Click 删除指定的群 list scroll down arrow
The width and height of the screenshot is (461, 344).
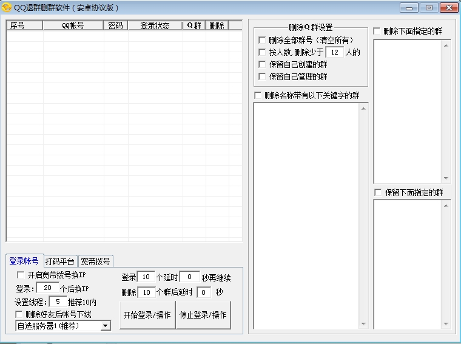446,178
